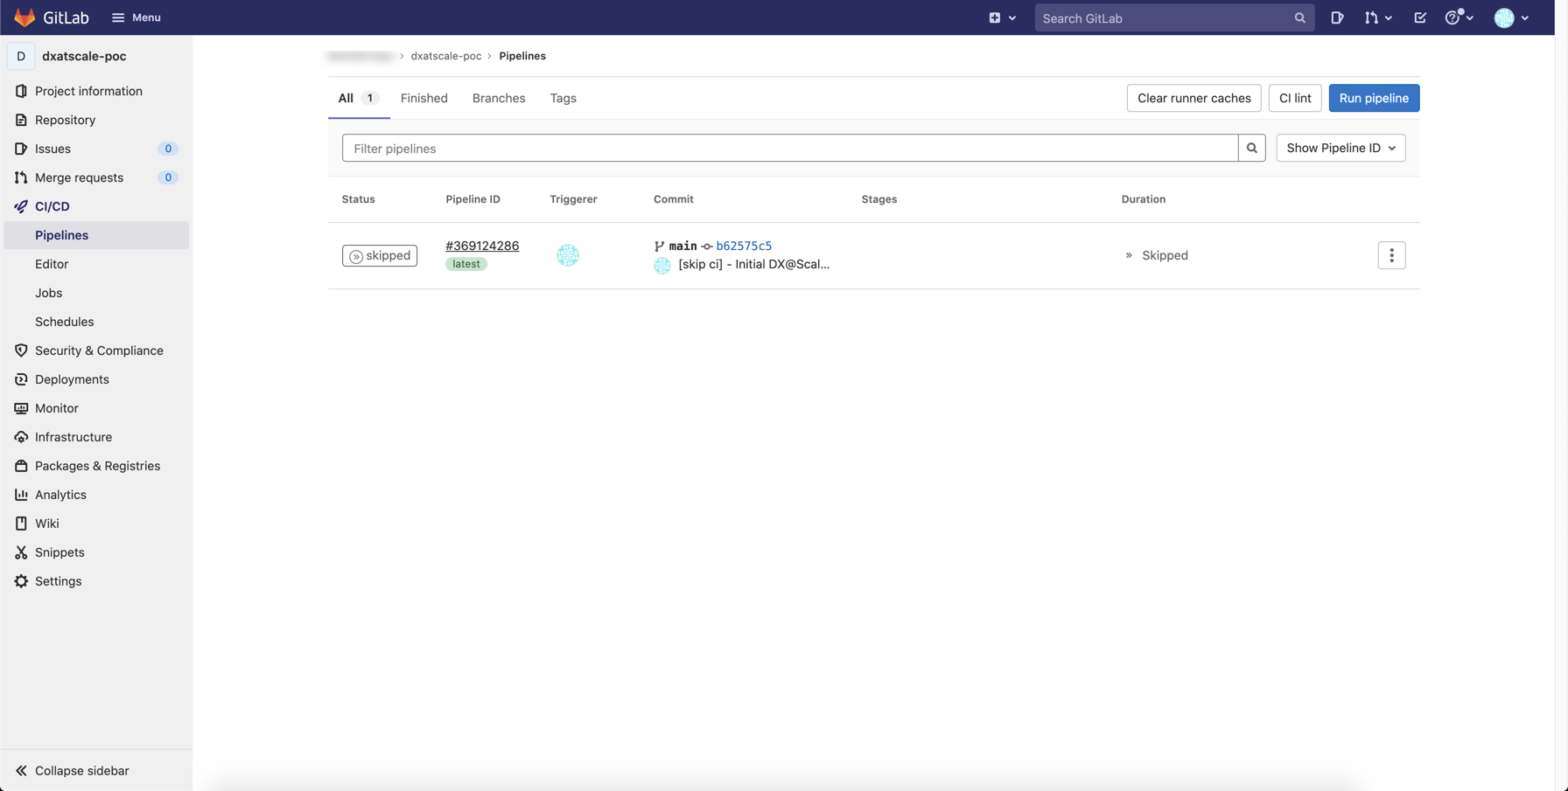Open Deployments in sidebar
The image size is (1568, 791).
click(96, 379)
